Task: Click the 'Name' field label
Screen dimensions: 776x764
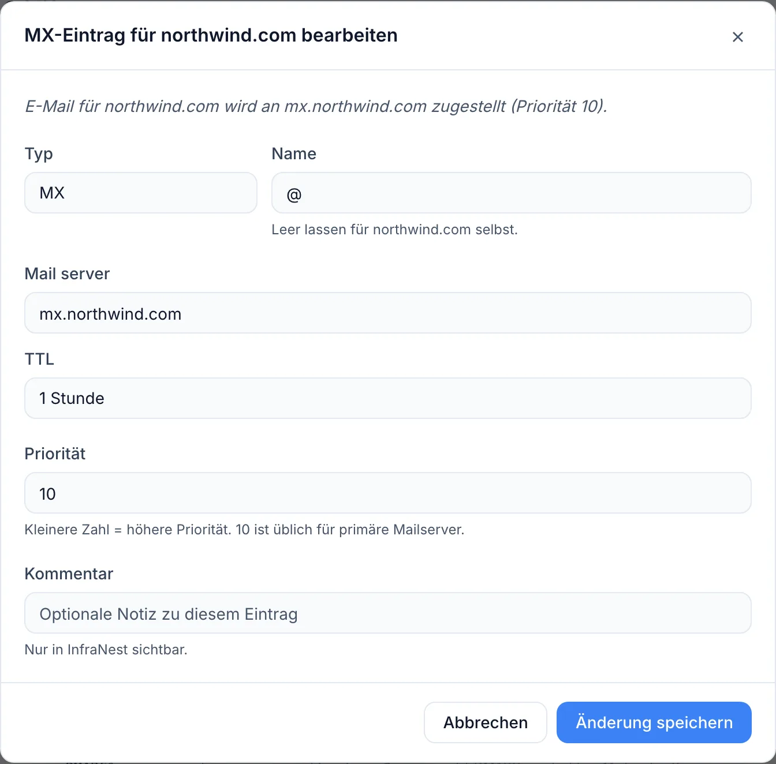Action: [294, 153]
